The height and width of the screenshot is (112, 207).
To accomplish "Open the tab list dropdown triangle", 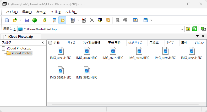I will pyautogui.click(x=197, y=36).
